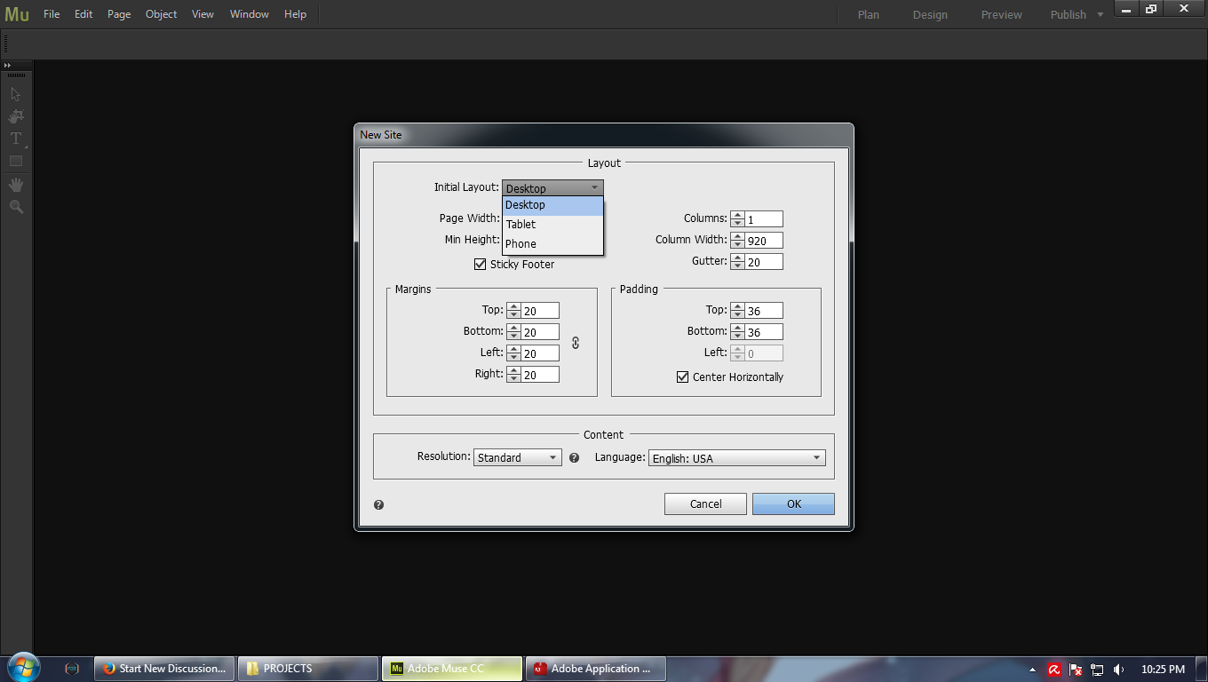Choose Phone from the layout list
Screen dimensions: 1208x682
(552, 244)
